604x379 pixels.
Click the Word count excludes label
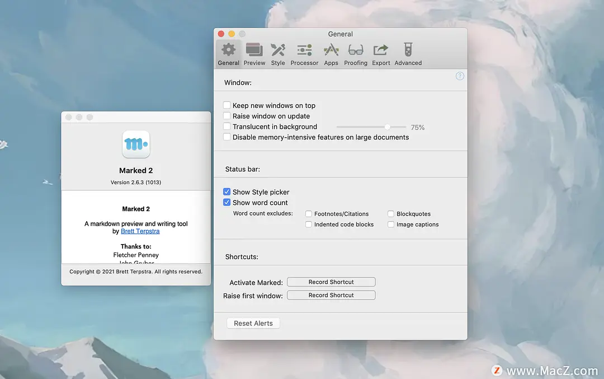(263, 213)
